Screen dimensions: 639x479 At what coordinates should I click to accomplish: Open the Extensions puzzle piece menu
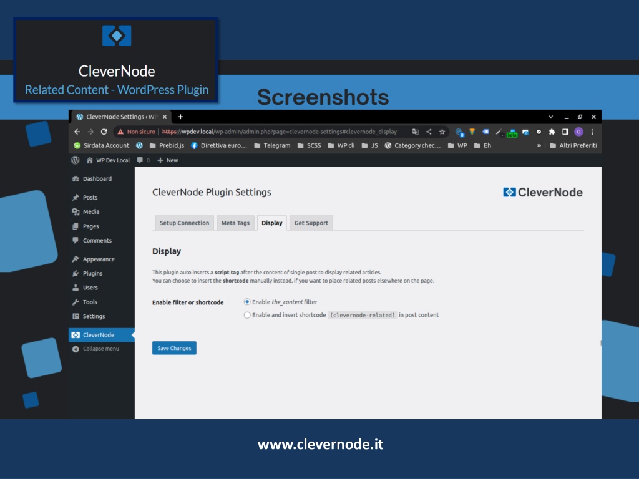(552, 132)
